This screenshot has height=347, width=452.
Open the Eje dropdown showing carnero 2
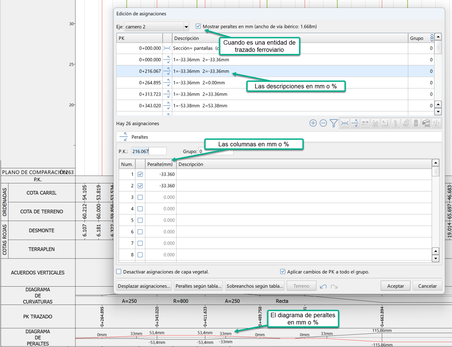pyautogui.click(x=157, y=27)
